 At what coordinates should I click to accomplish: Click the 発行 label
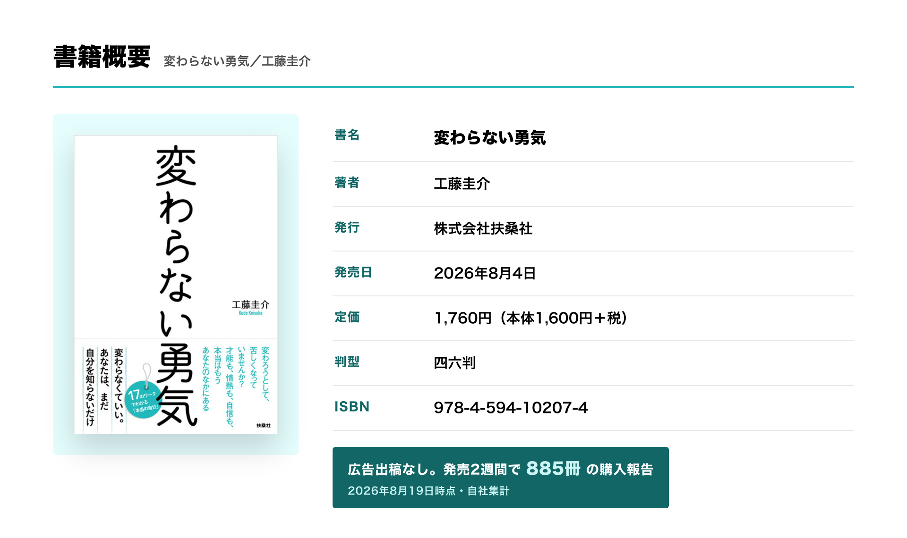click(347, 227)
